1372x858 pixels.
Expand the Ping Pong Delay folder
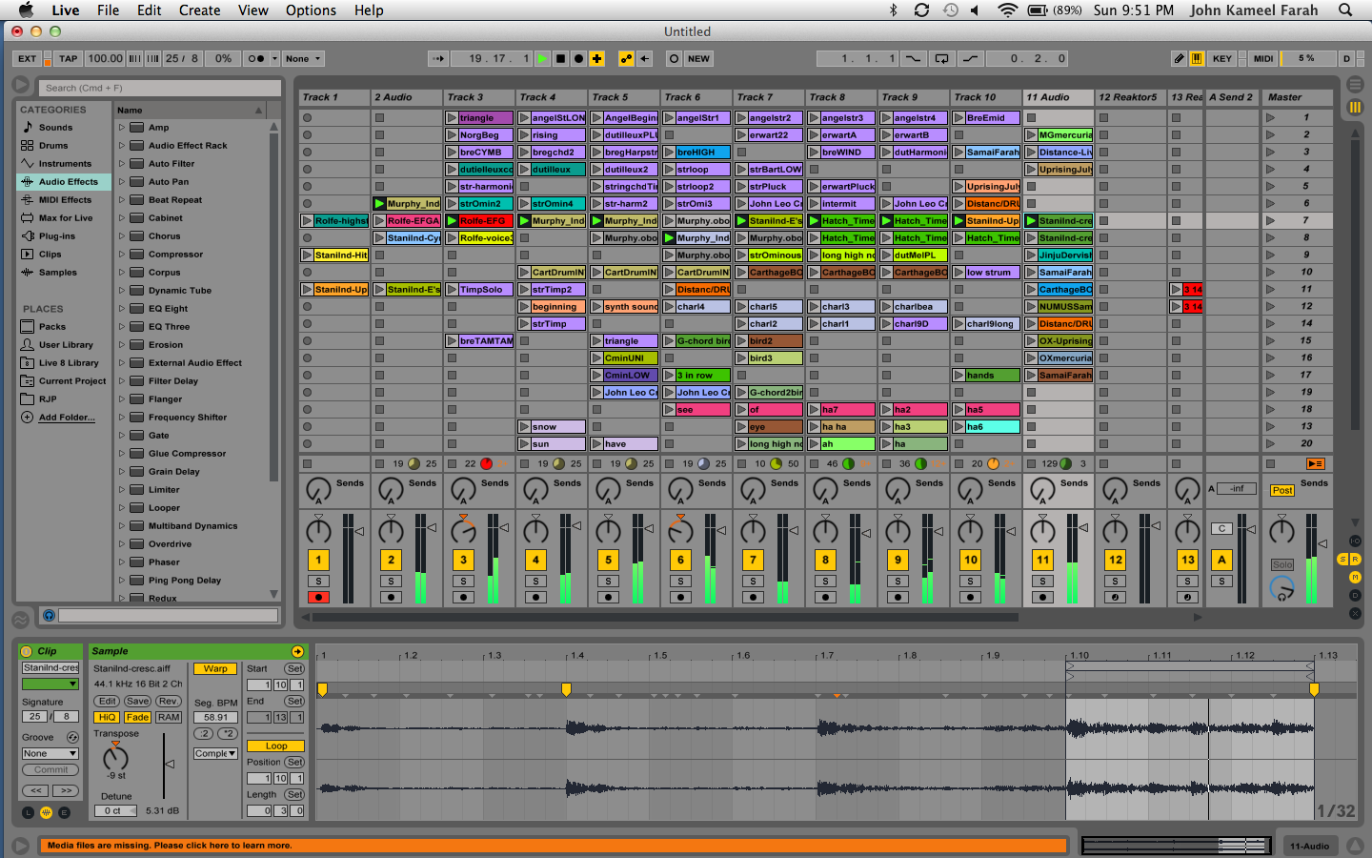[122, 581]
